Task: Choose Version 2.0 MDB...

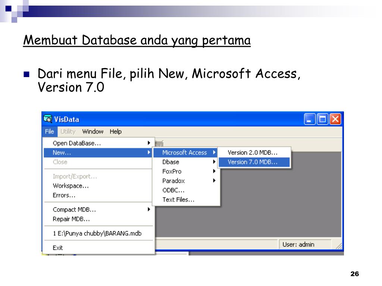Action: 254,153
